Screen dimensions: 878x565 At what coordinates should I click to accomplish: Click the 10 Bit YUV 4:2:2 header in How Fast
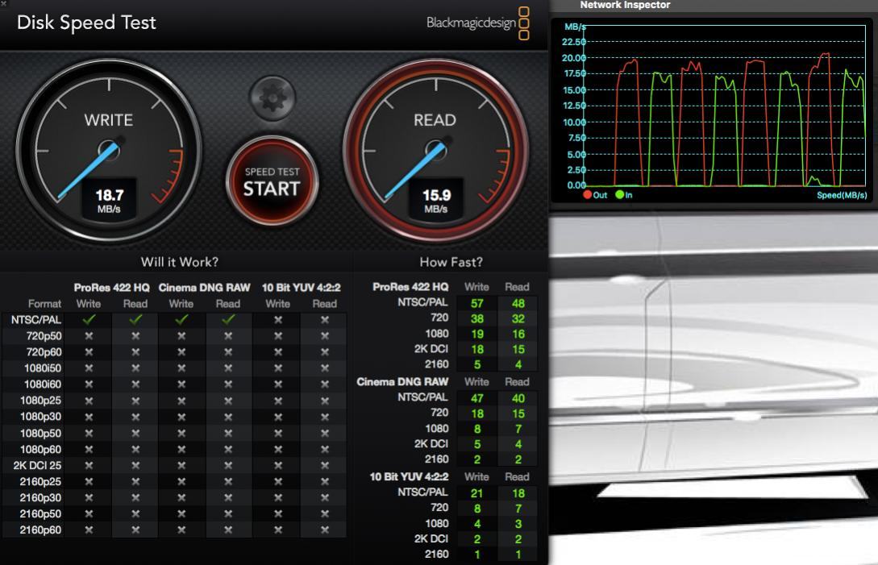(x=409, y=477)
